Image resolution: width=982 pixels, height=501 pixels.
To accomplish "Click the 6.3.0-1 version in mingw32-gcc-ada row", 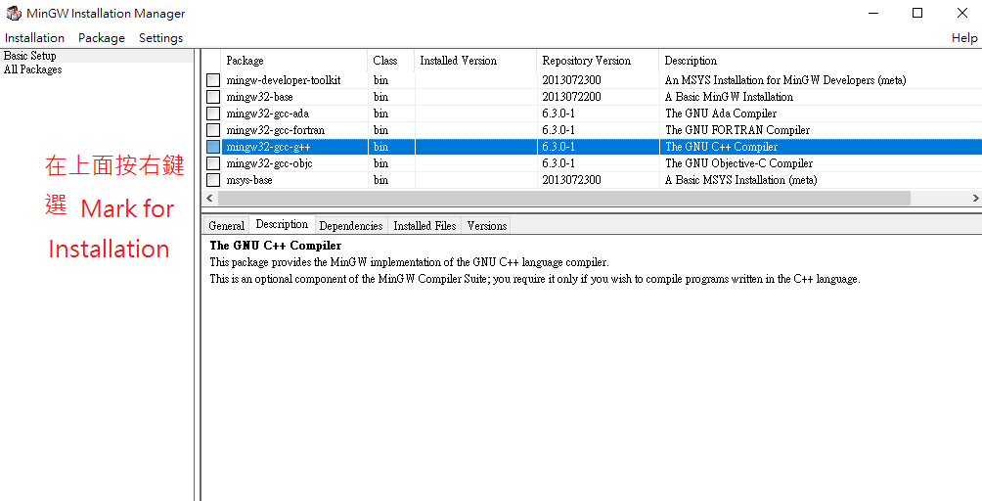I will pyautogui.click(x=558, y=114).
